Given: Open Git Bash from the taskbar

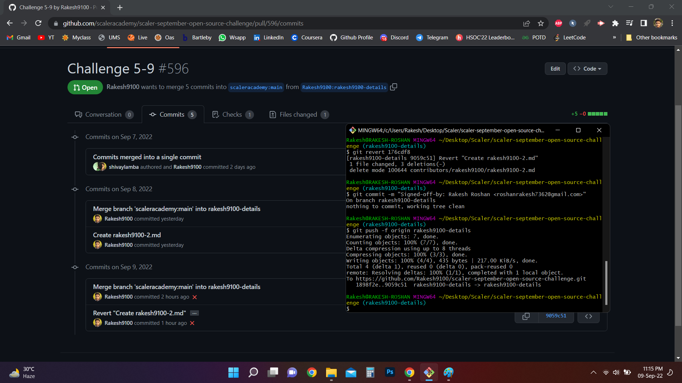Looking at the screenshot, I should pyautogui.click(x=429, y=372).
